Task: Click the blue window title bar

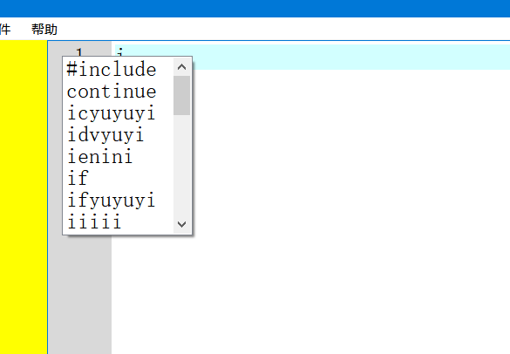Action: [255, 9]
